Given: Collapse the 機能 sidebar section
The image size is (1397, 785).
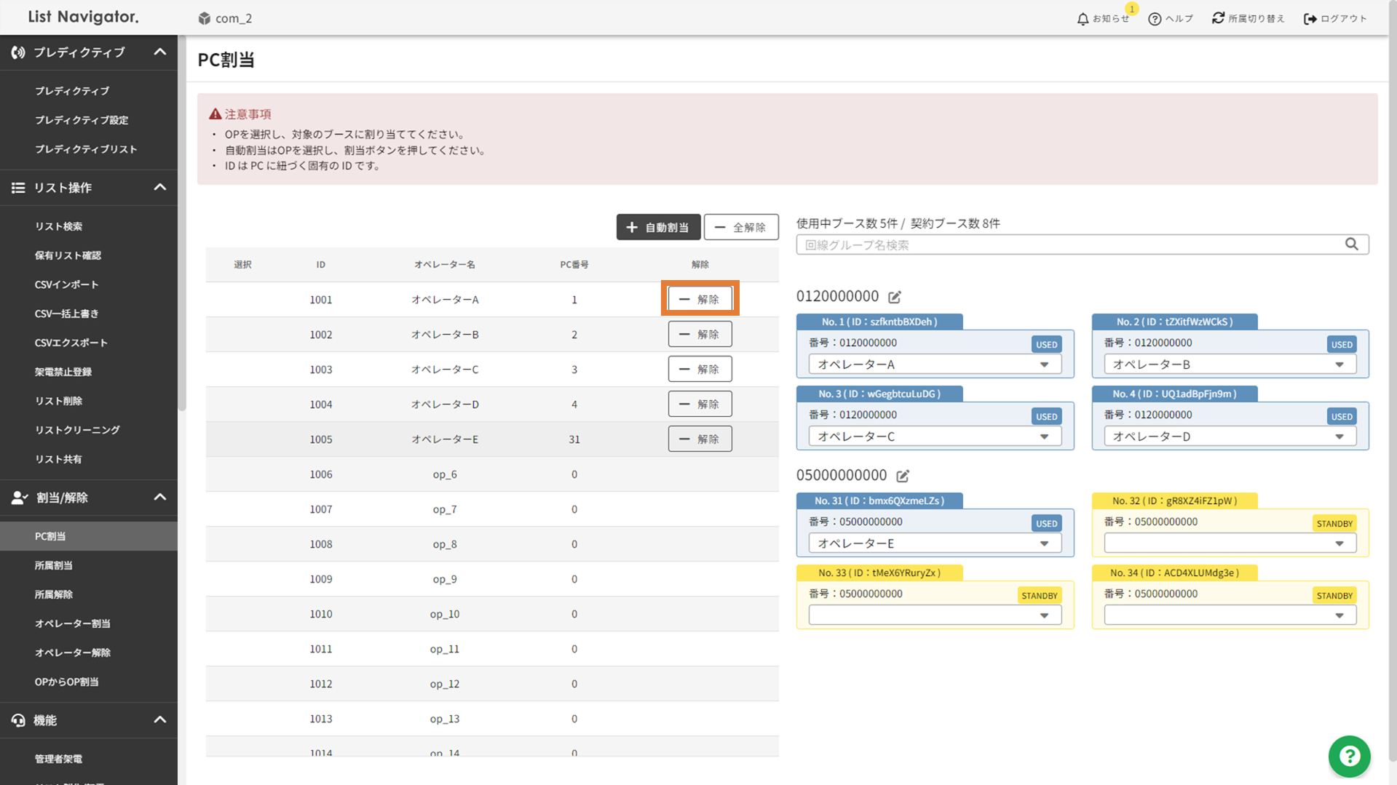Looking at the screenshot, I should pyautogui.click(x=160, y=720).
